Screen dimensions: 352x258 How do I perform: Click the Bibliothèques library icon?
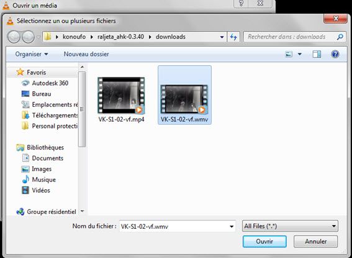pyautogui.click(x=20, y=148)
